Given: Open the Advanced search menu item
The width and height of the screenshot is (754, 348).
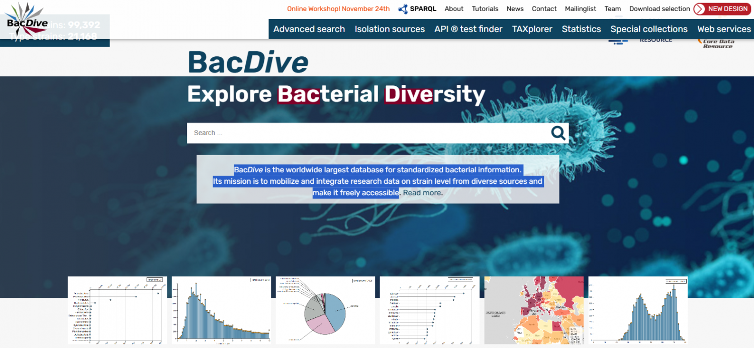Looking at the screenshot, I should click(309, 29).
